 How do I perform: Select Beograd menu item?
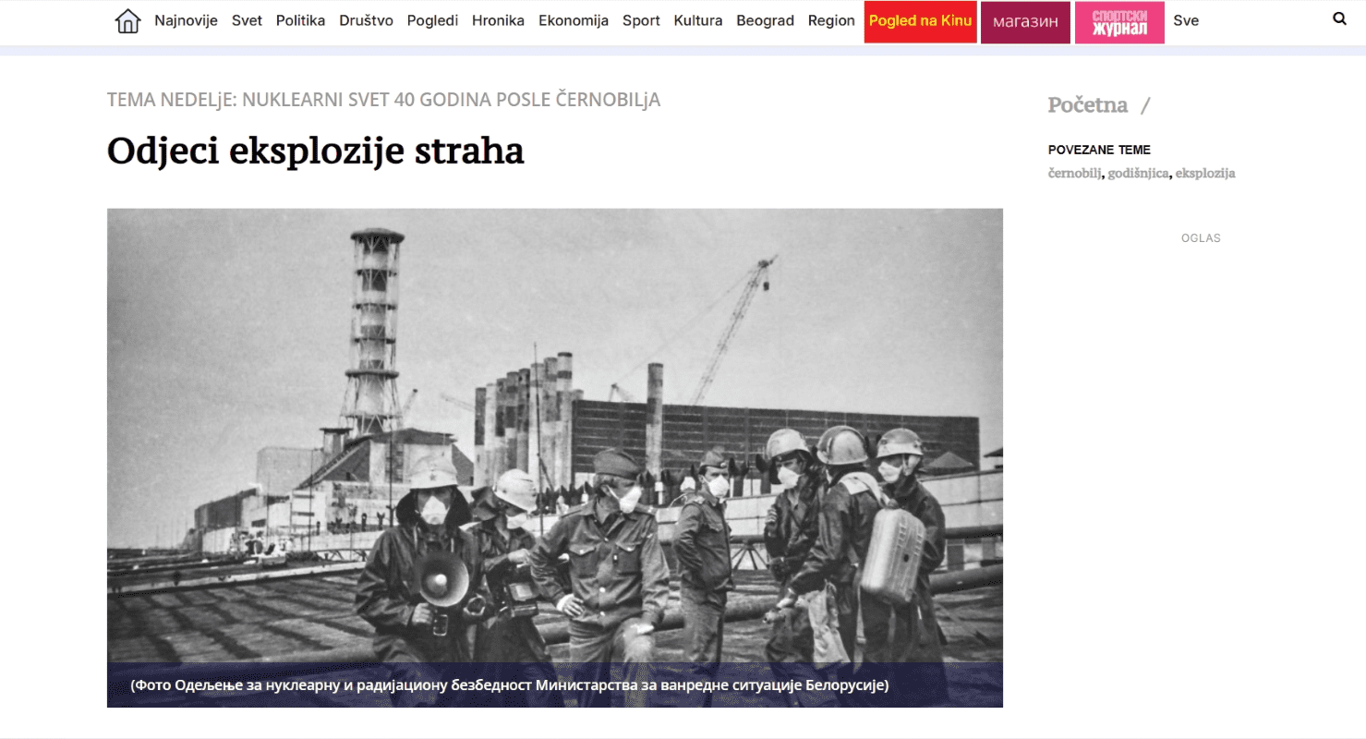(x=765, y=20)
